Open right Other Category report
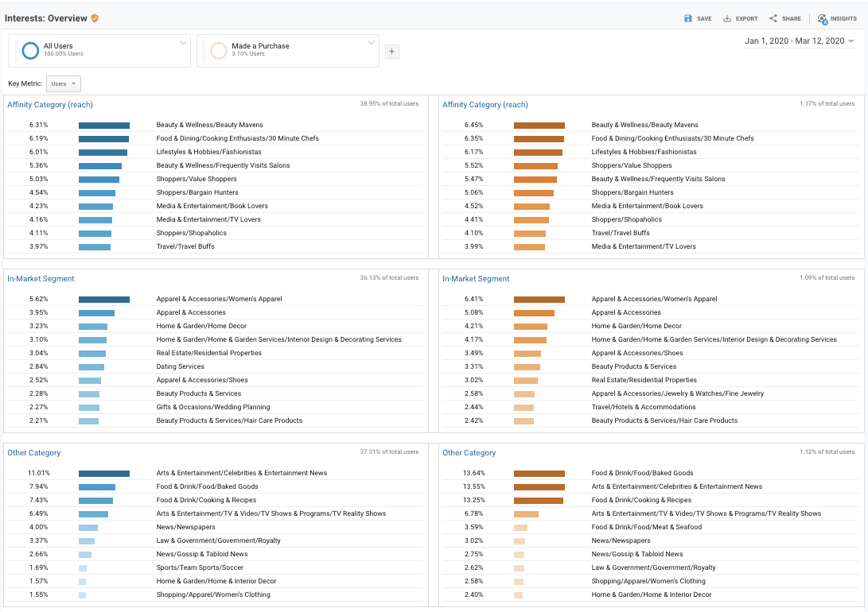The width and height of the screenshot is (868, 612). pos(469,453)
